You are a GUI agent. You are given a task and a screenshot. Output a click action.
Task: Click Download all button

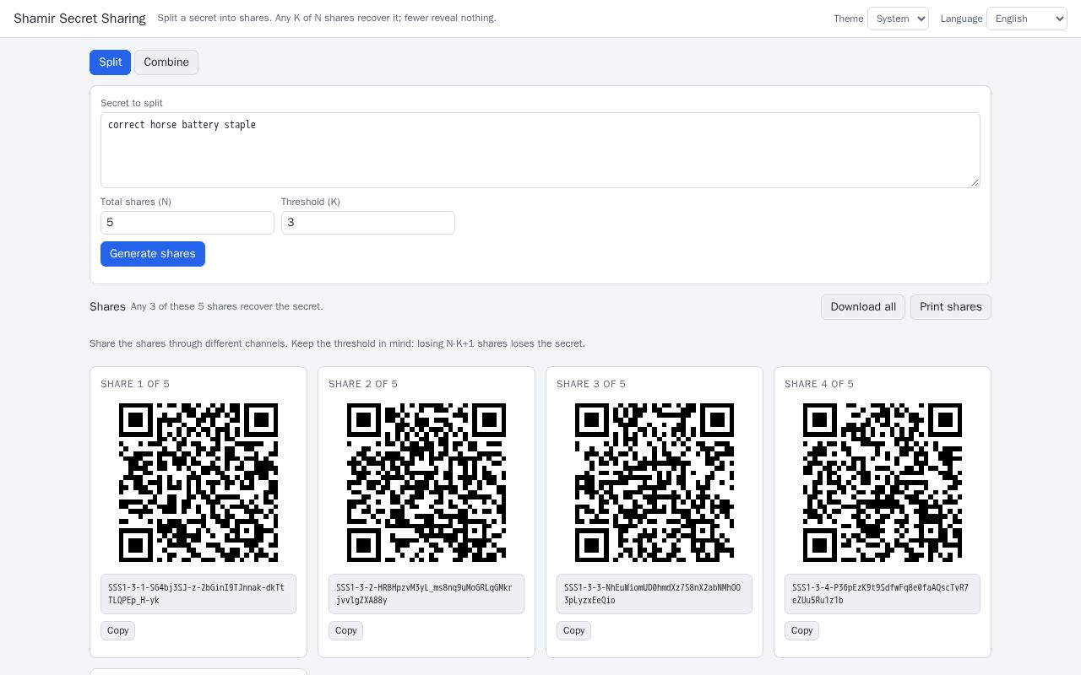[x=863, y=307]
